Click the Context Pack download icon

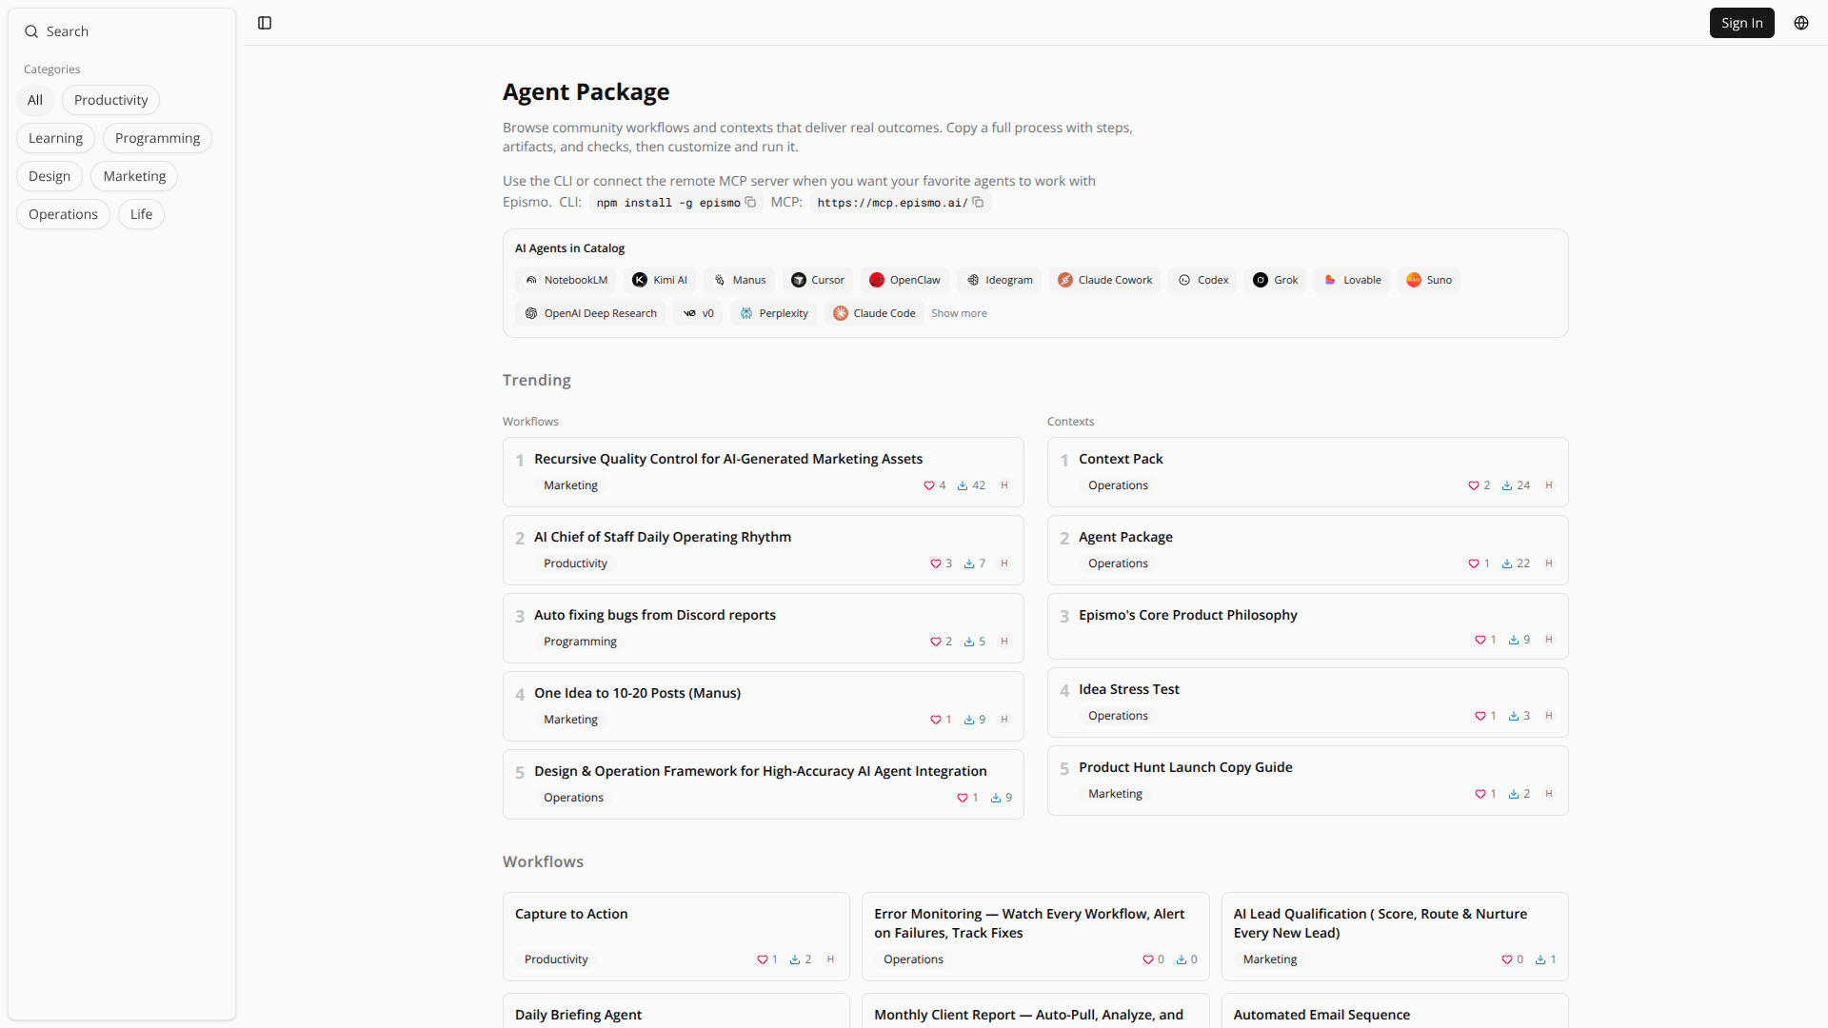click(1507, 485)
